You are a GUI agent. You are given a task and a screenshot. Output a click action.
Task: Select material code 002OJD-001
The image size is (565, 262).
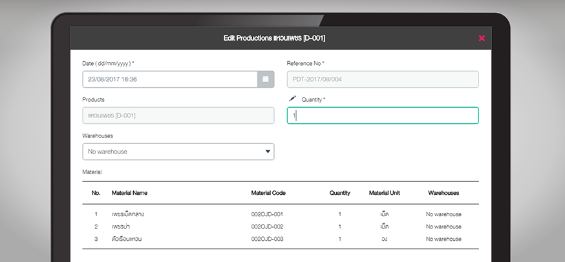click(x=267, y=214)
